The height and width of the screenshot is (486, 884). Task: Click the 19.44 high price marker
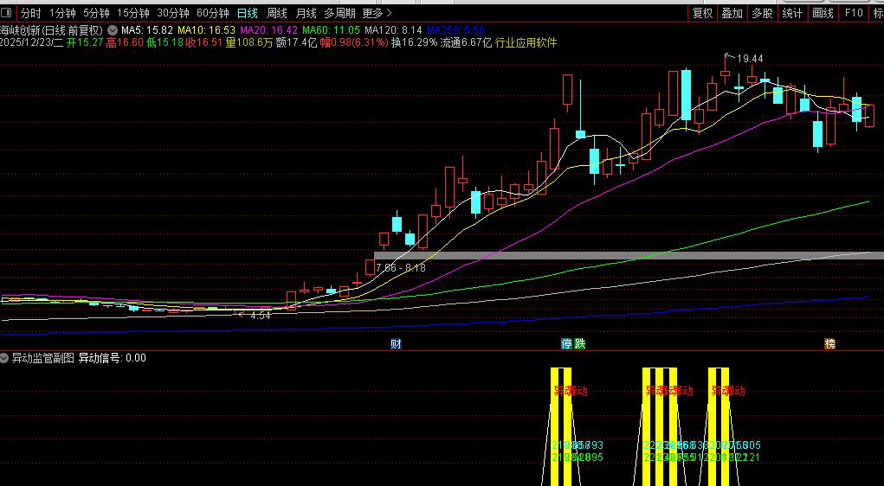click(x=750, y=58)
